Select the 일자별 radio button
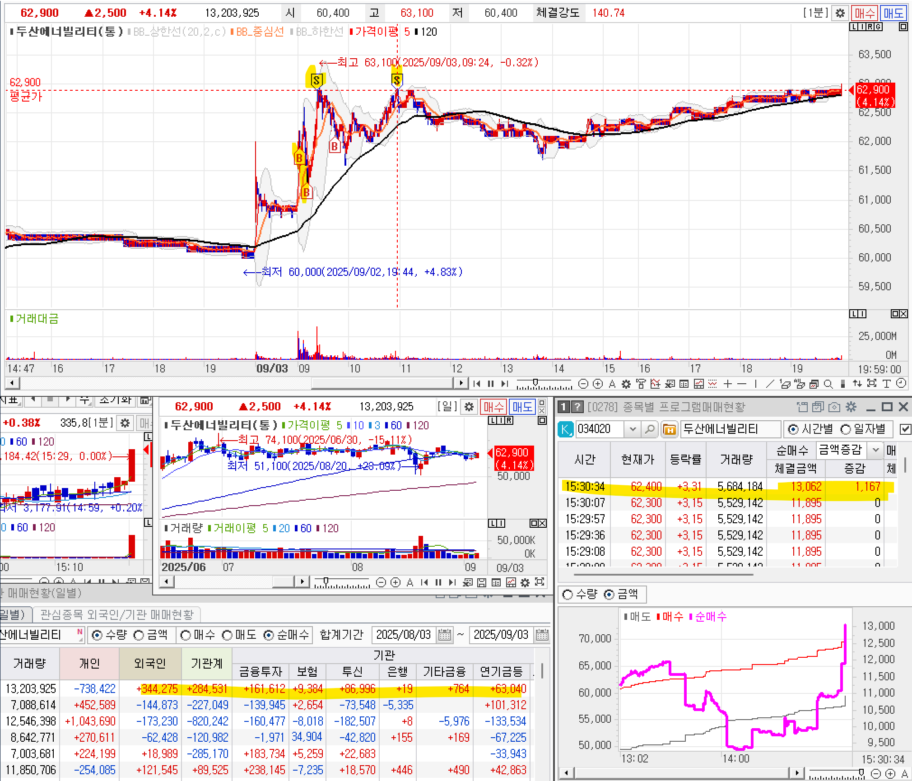The height and width of the screenshot is (781, 912). pyautogui.click(x=846, y=429)
